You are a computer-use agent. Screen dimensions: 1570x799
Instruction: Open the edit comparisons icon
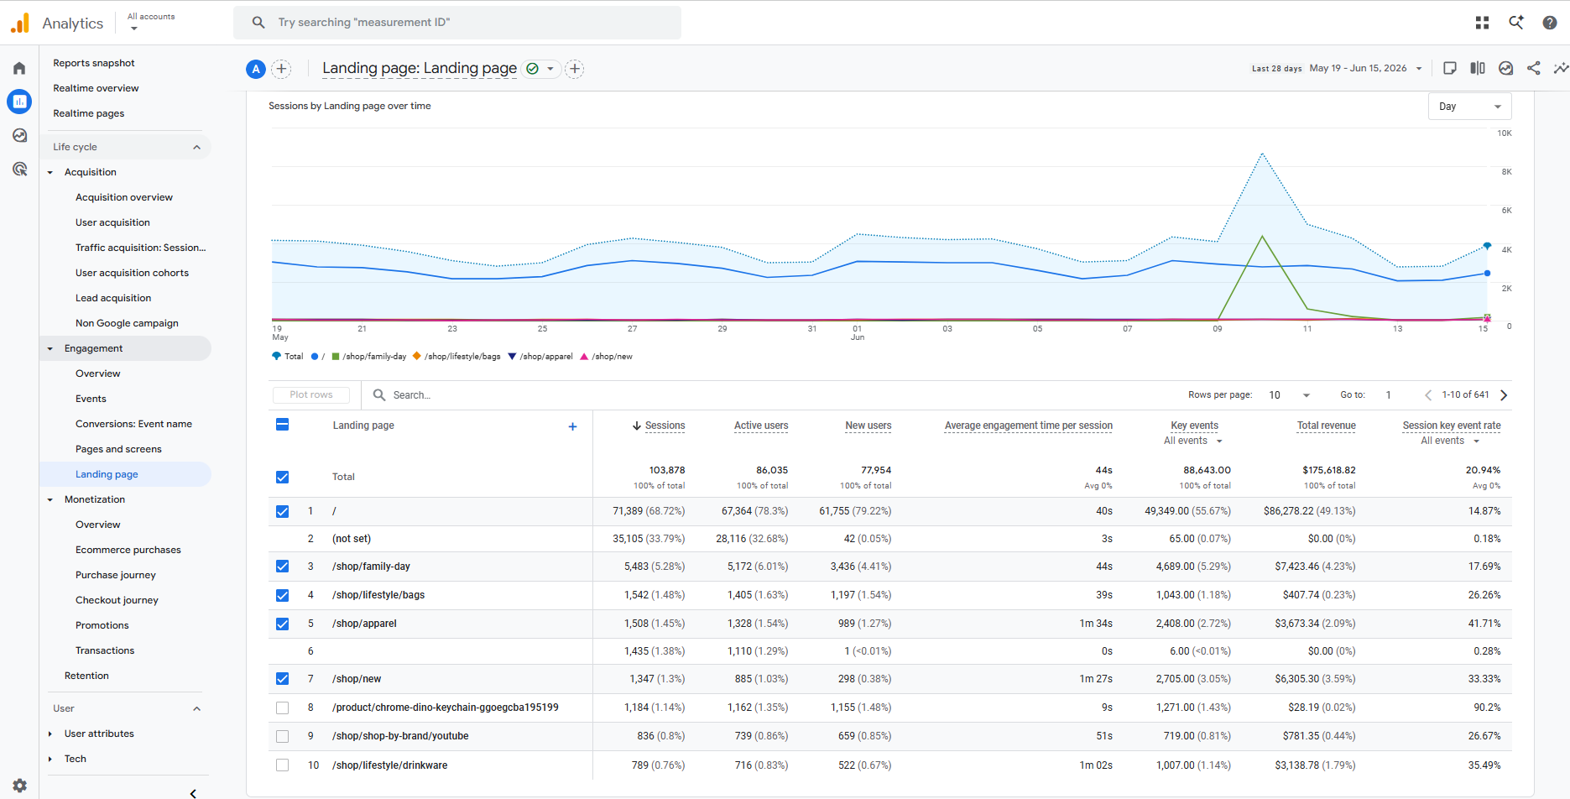click(1478, 68)
